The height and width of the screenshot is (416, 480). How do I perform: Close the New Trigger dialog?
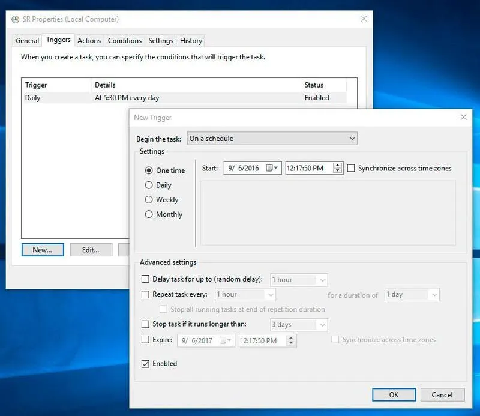pos(463,118)
